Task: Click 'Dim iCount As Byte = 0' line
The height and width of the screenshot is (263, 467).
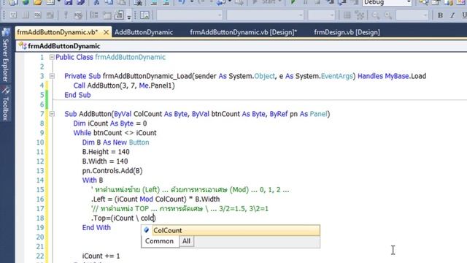Action: [110, 123]
